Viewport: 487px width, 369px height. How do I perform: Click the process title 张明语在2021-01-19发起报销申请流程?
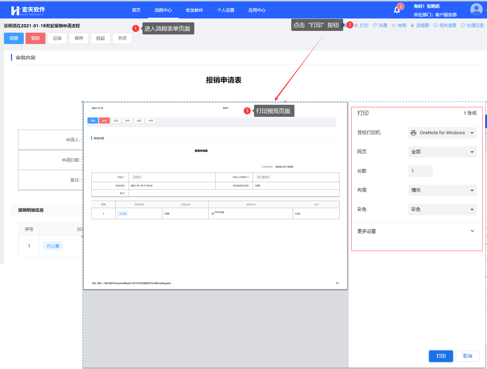(x=42, y=26)
